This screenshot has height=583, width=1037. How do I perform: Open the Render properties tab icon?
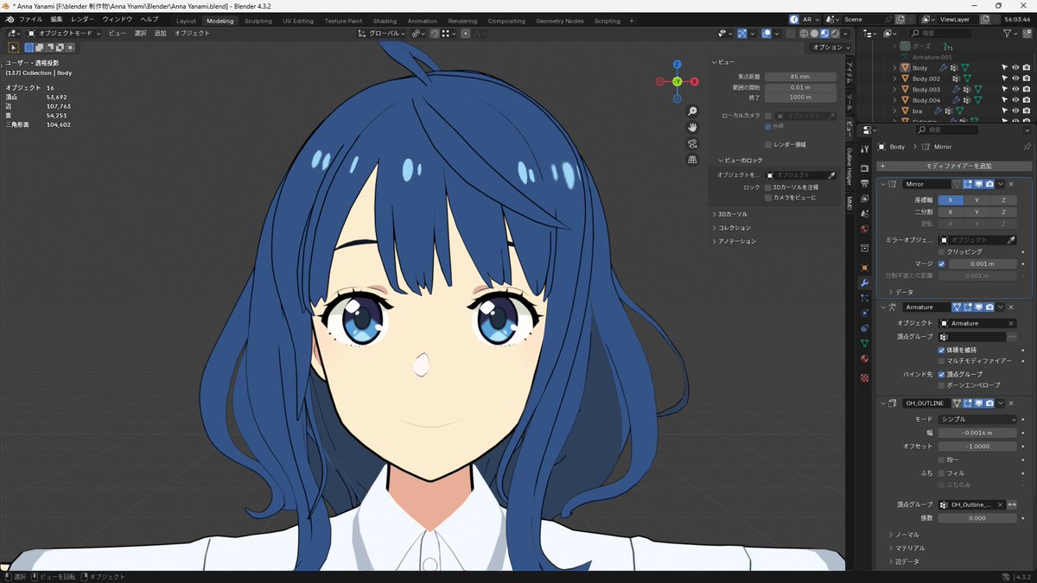click(864, 168)
